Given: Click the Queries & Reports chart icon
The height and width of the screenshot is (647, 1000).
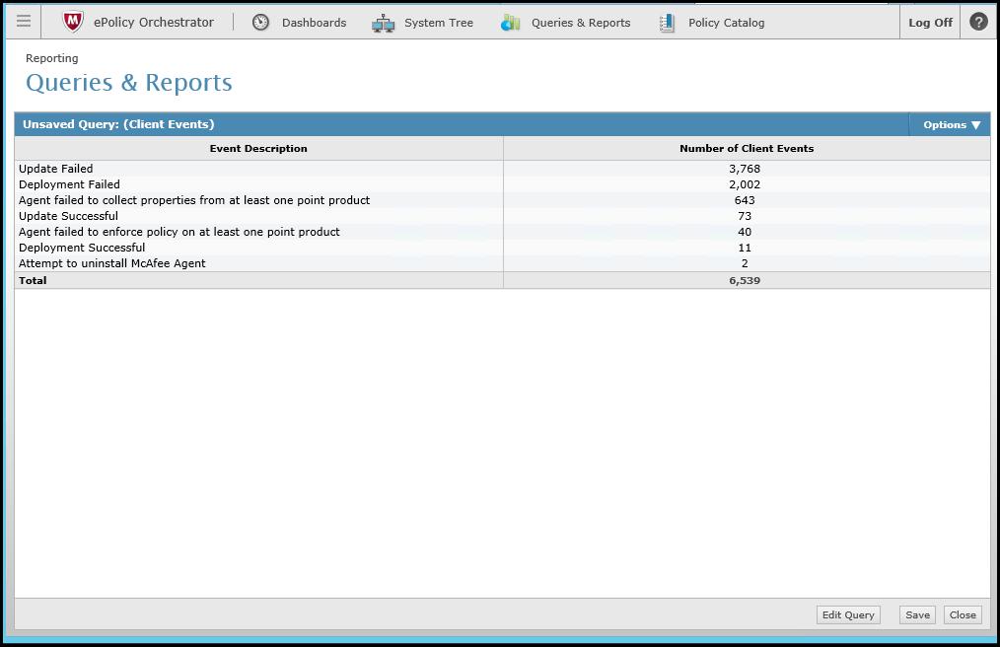Looking at the screenshot, I should 510,23.
